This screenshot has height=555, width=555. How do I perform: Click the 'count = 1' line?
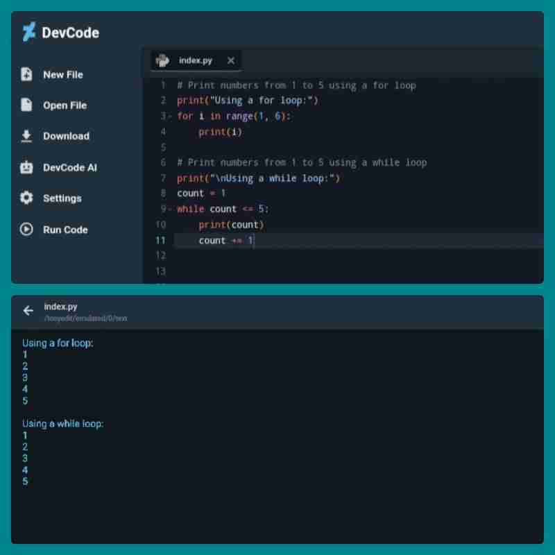(x=201, y=194)
